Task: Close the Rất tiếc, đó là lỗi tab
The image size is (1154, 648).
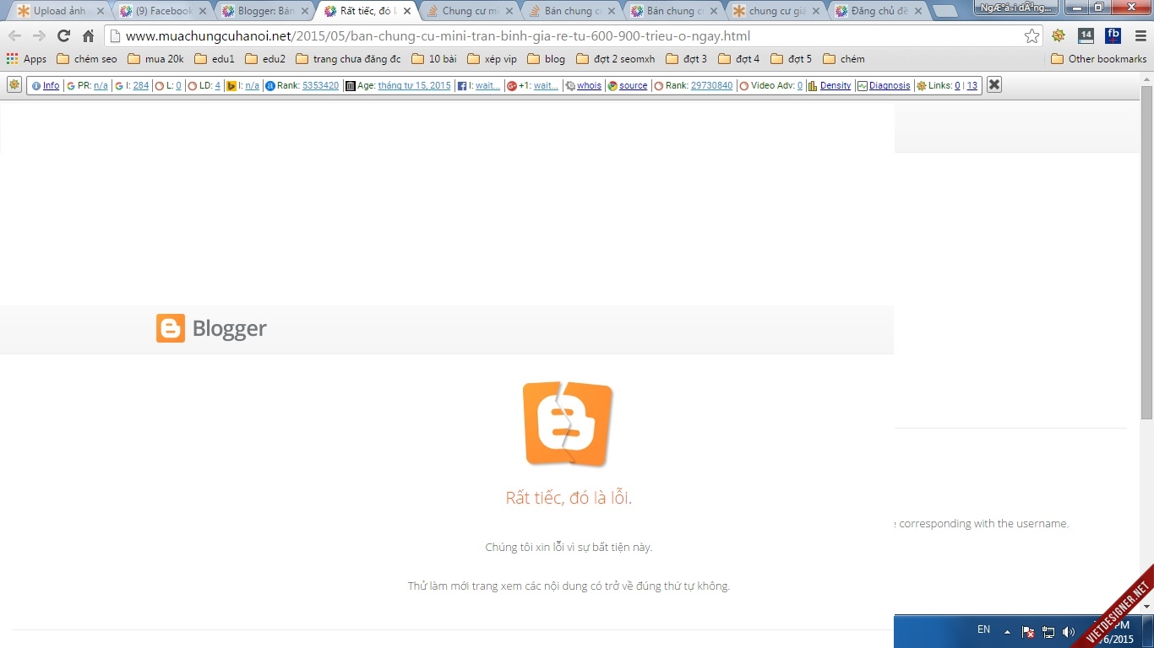Action: pos(407,11)
